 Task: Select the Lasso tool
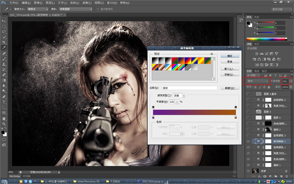coord(4,32)
